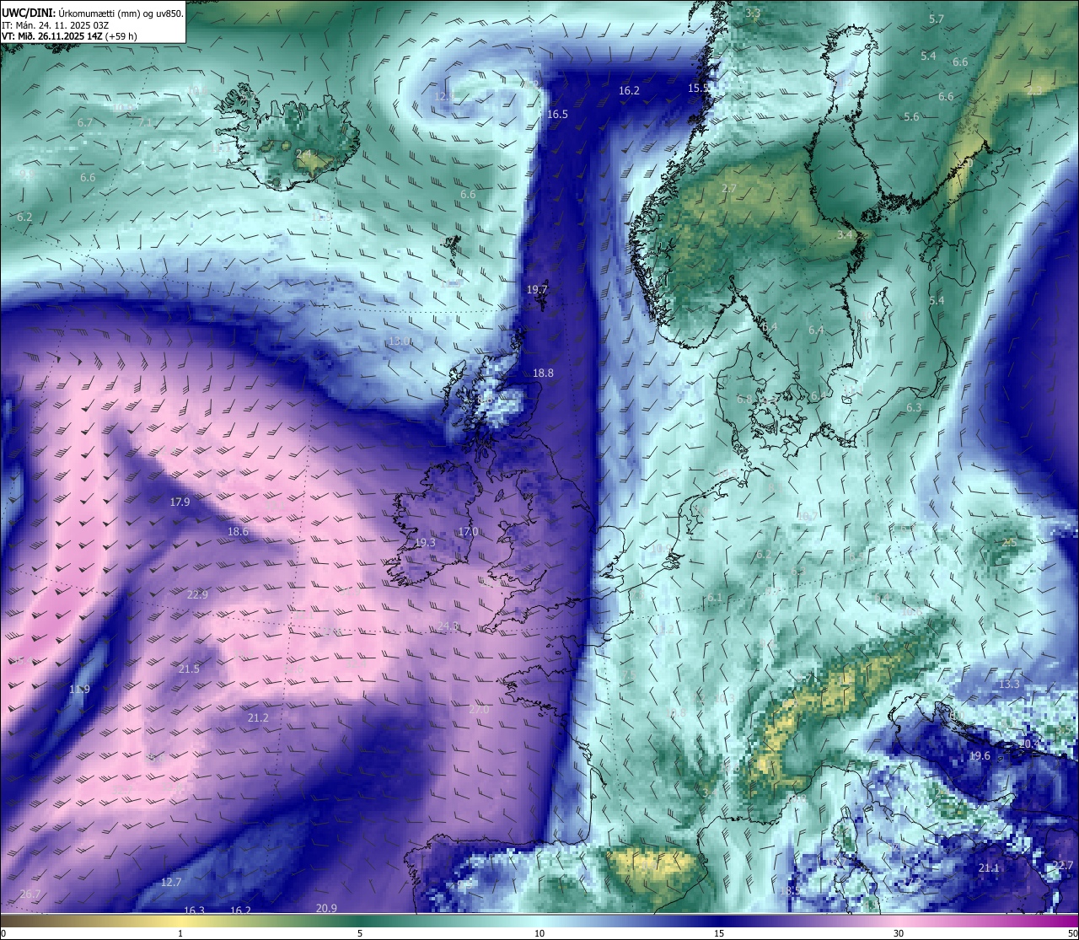The width and height of the screenshot is (1079, 940).
Task: Click the 19.3 value over Ireland
Action: coord(425,543)
